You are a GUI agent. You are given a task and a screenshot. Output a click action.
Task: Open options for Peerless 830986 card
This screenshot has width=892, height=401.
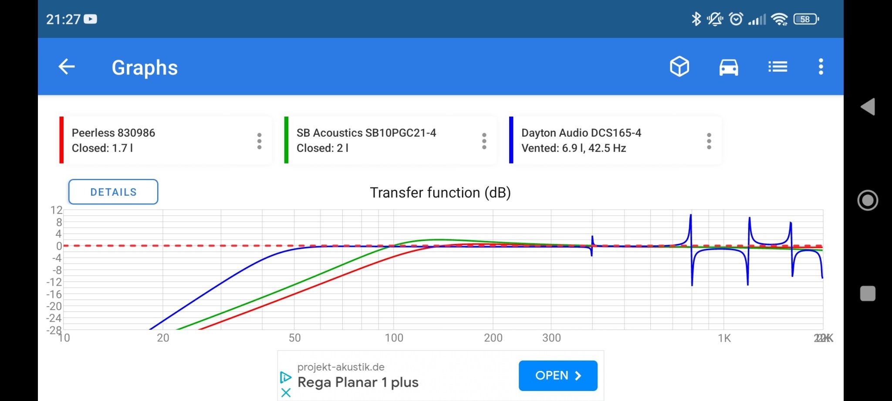pyautogui.click(x=260, y=141)
